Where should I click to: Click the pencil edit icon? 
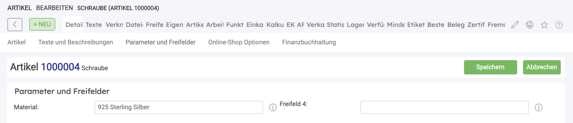tap(515, 25)
